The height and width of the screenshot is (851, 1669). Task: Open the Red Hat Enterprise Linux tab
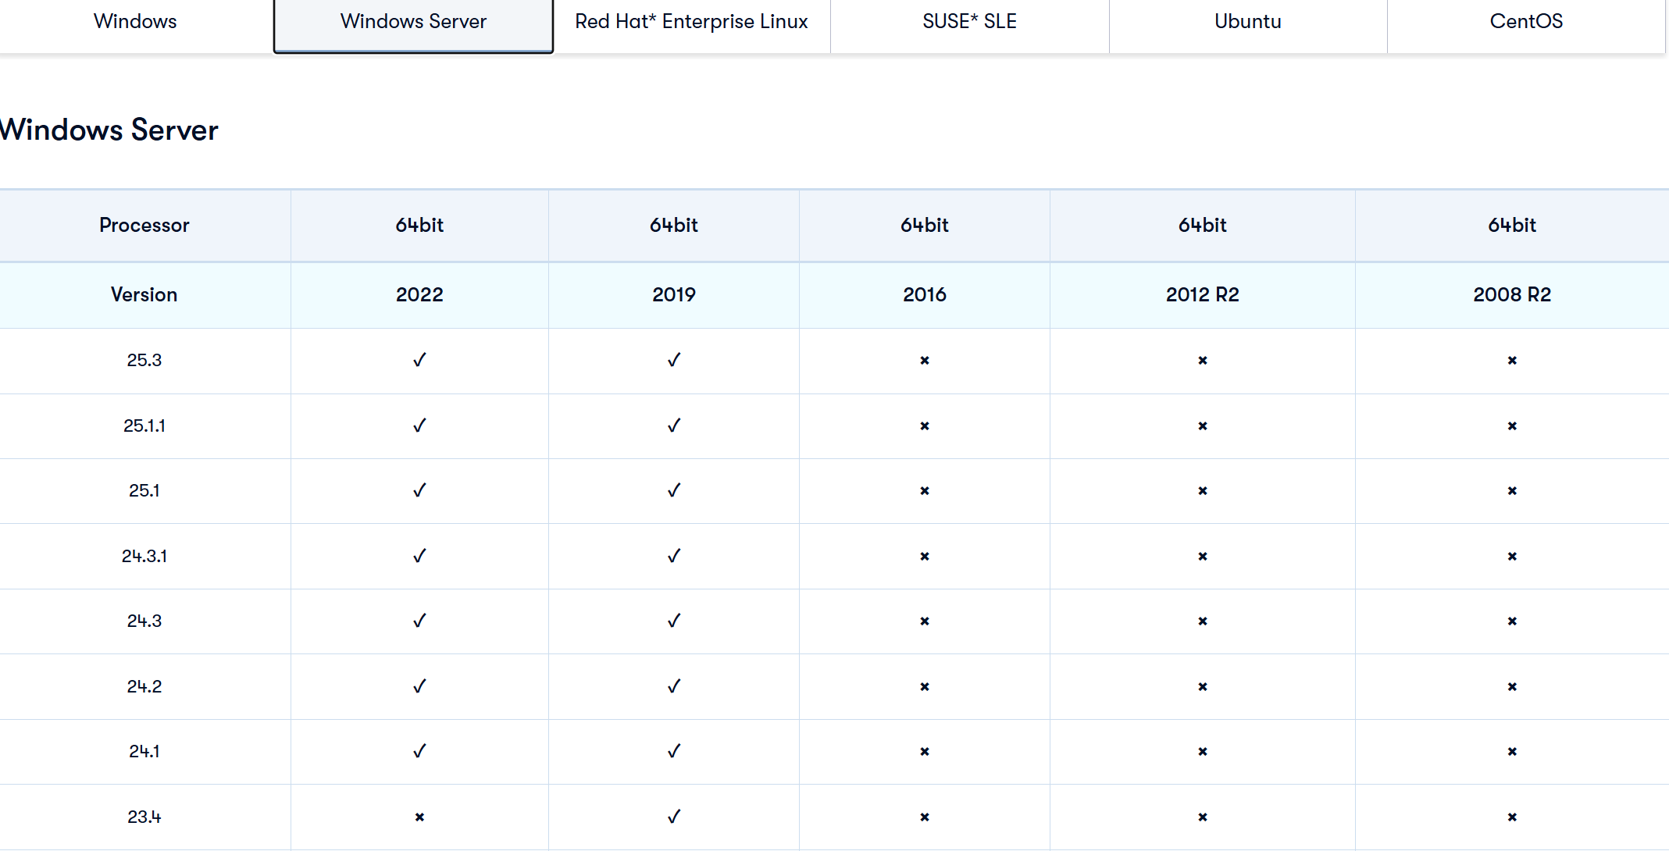click(691, 22)
